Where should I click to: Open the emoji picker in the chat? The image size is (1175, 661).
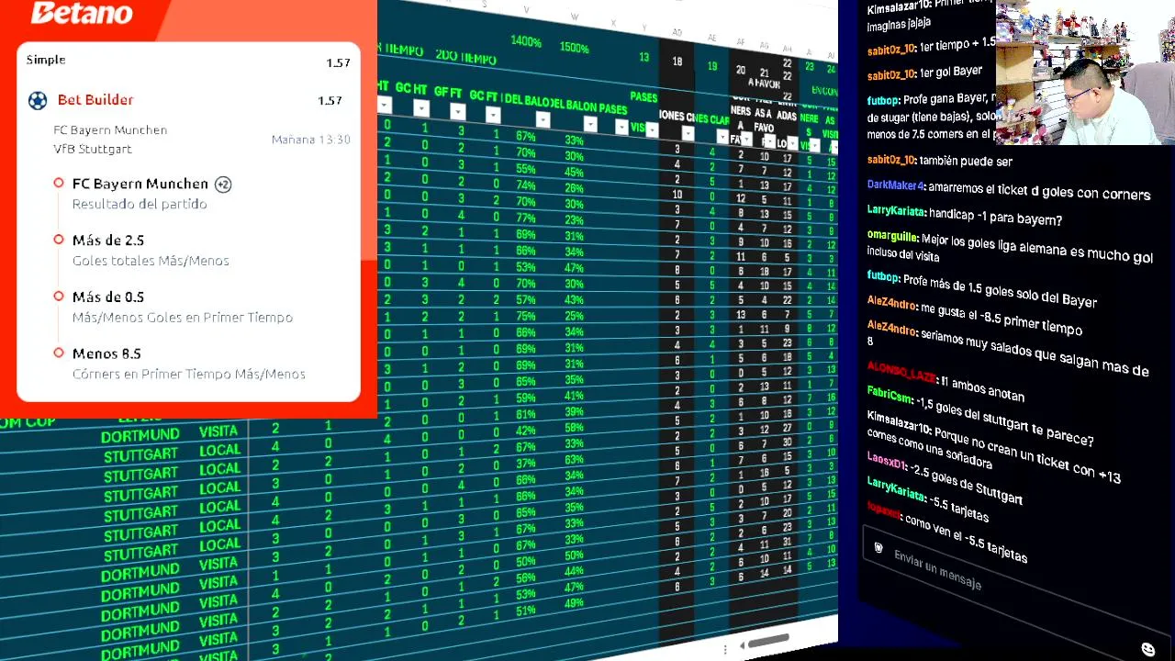click(x=1147, y=649)
